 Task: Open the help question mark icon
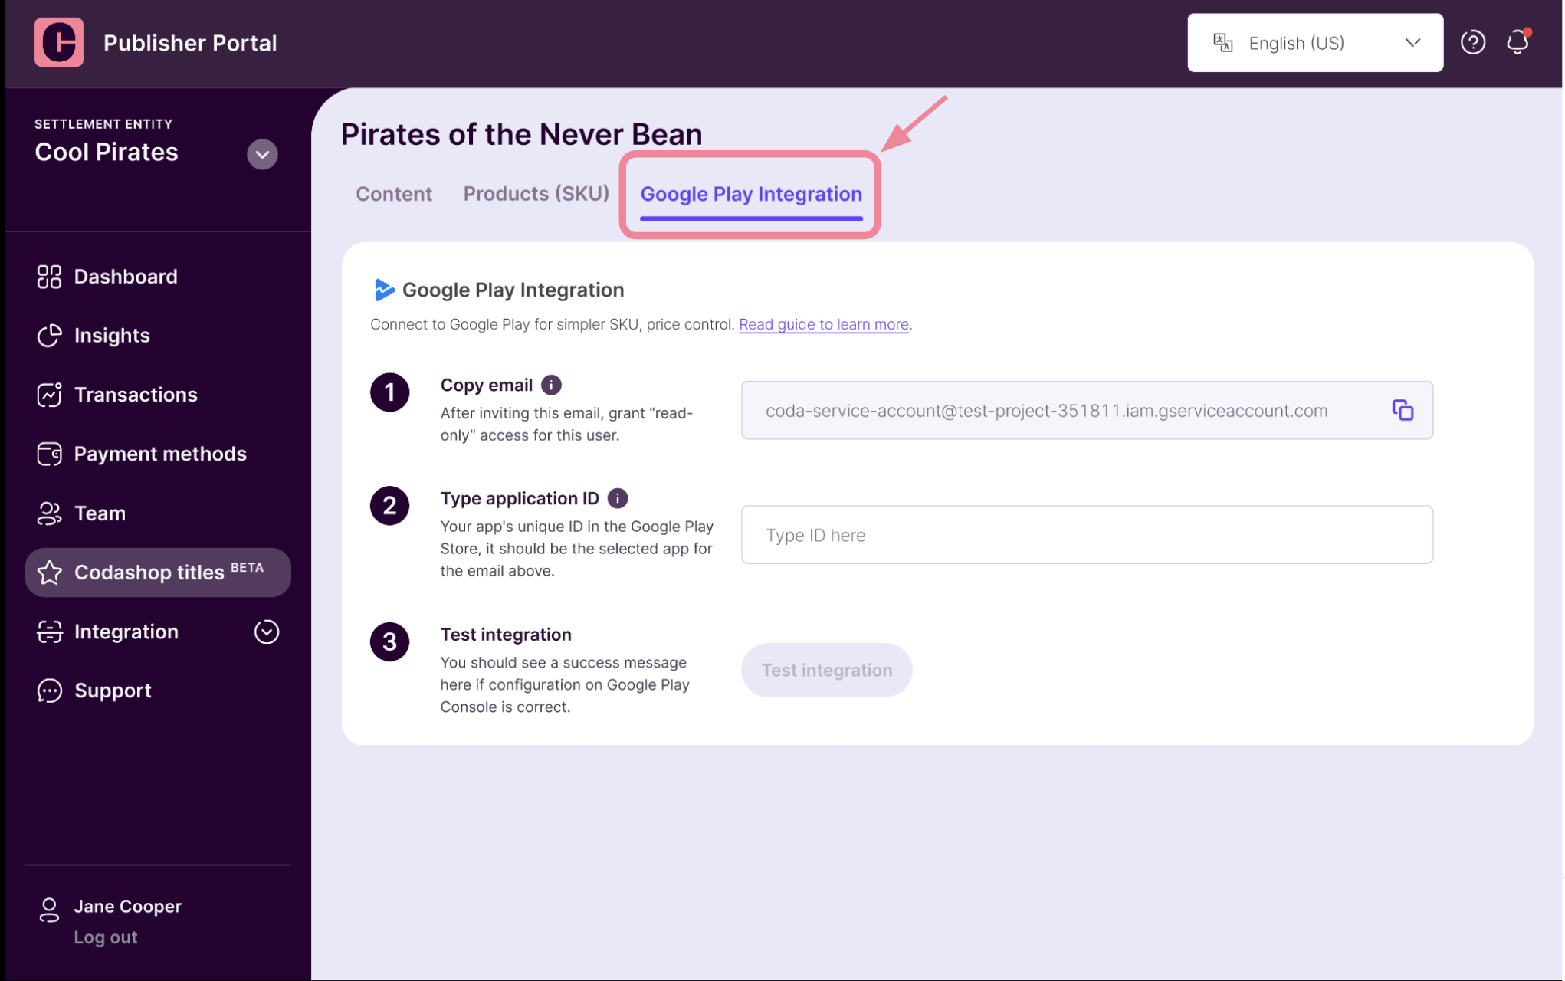point(1472,42)
